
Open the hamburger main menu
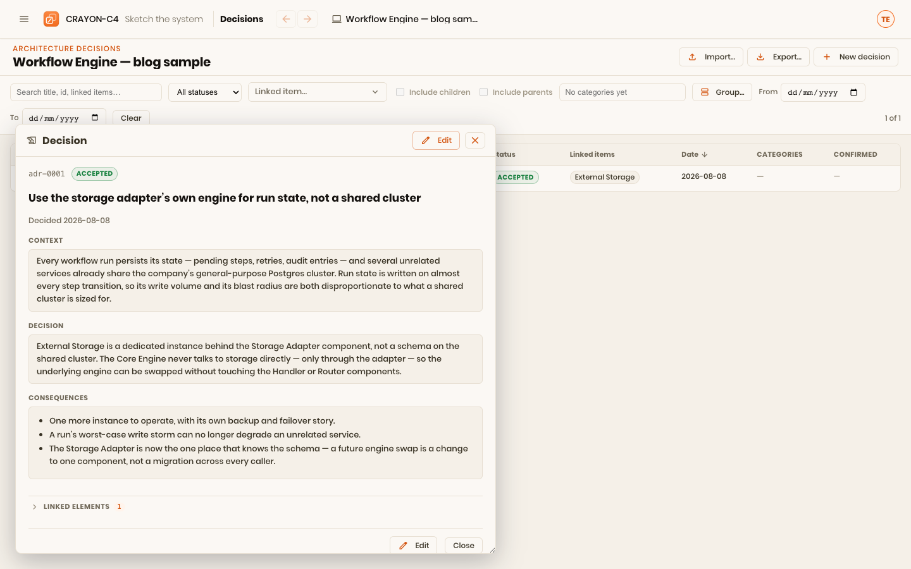[x=24, y=19]
